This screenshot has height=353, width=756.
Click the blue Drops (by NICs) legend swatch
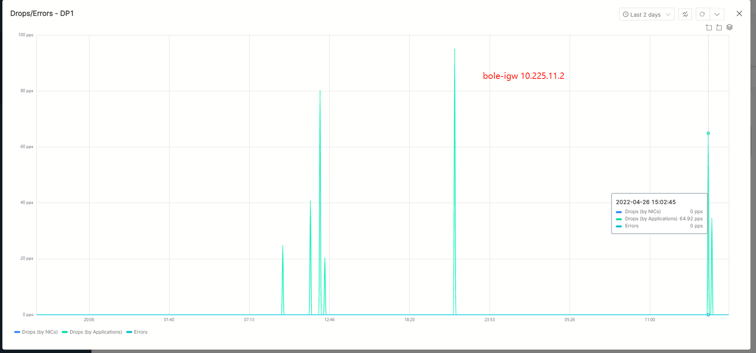coord(17,332)
